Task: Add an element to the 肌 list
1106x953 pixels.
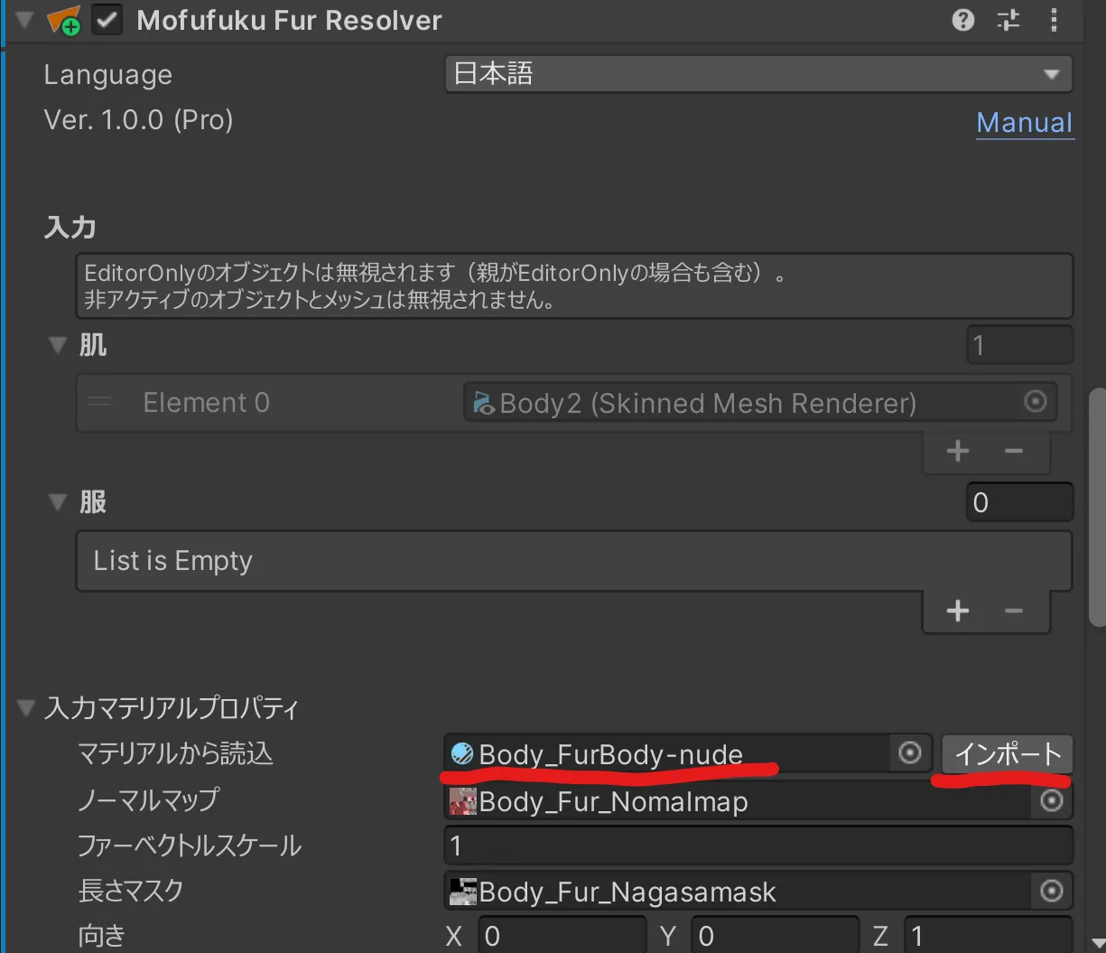Action: 957,451
